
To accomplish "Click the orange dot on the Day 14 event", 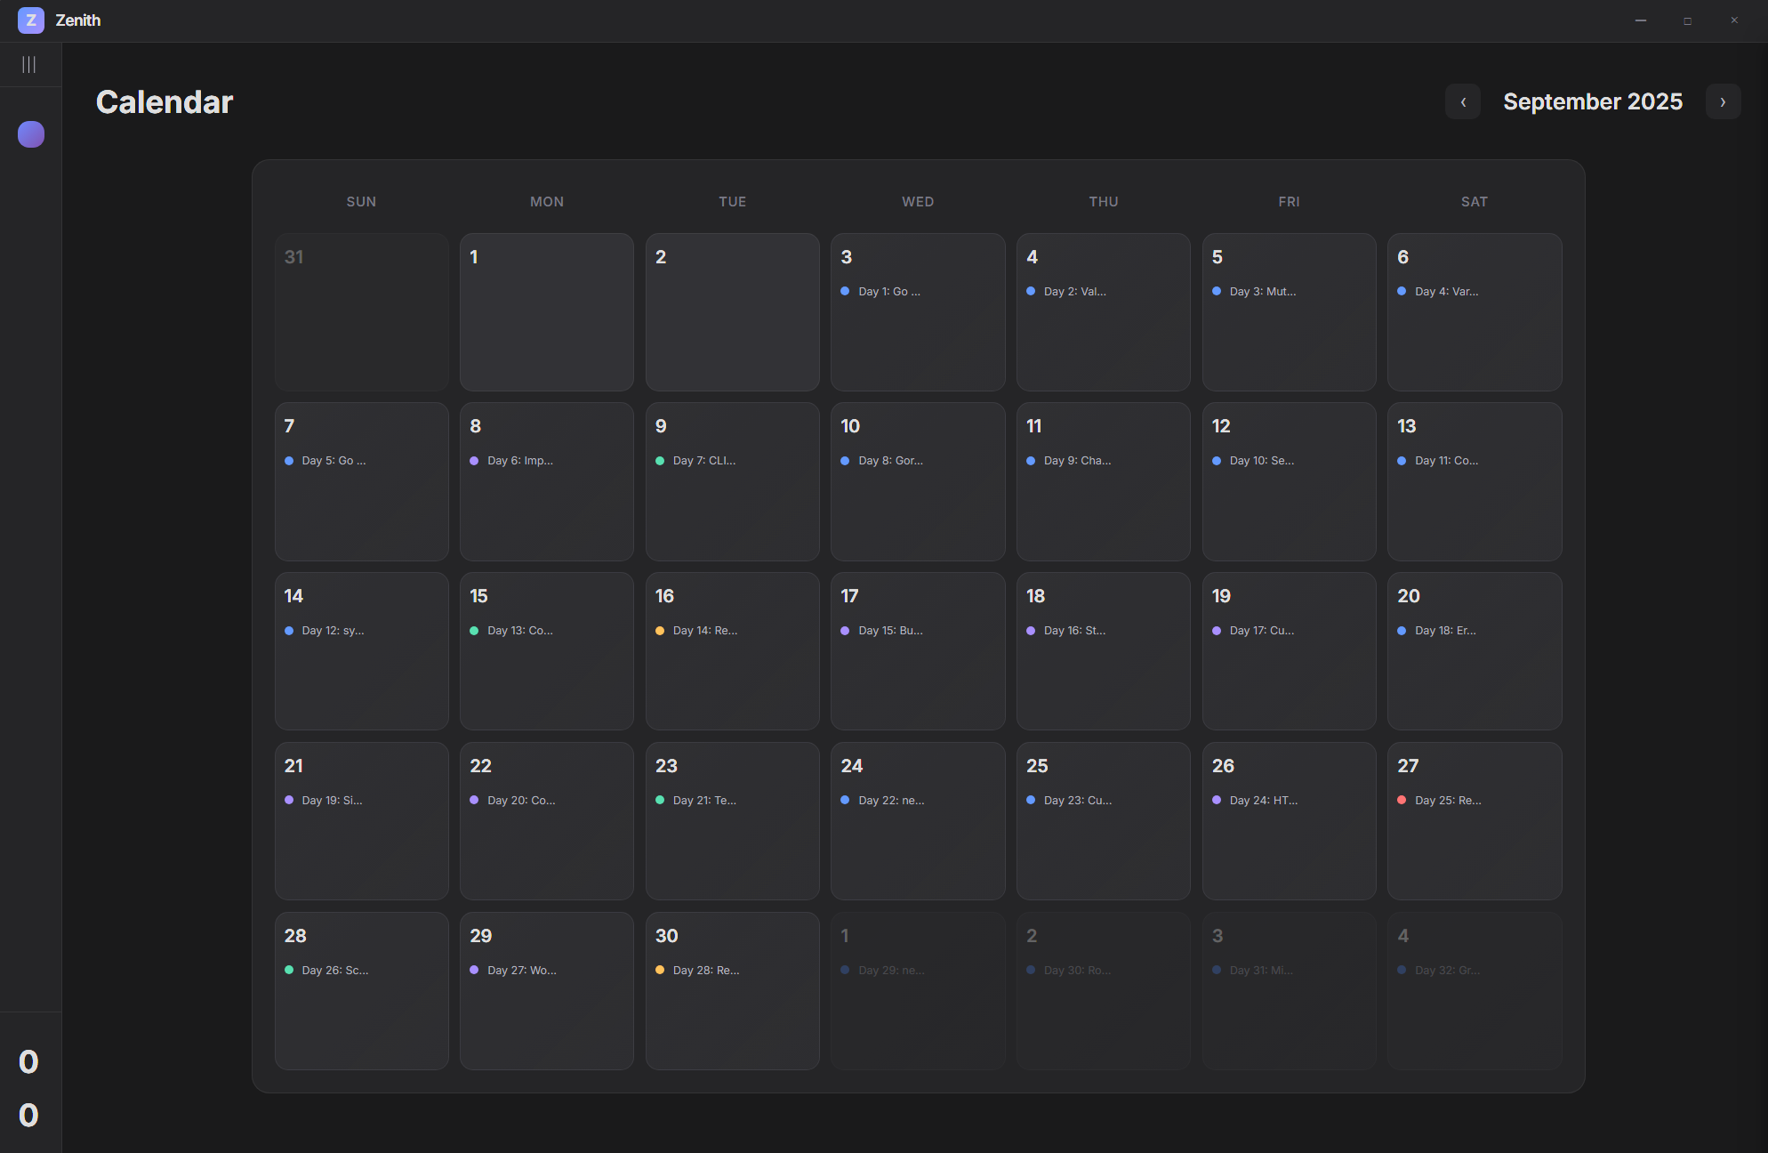I will [659, 631].
